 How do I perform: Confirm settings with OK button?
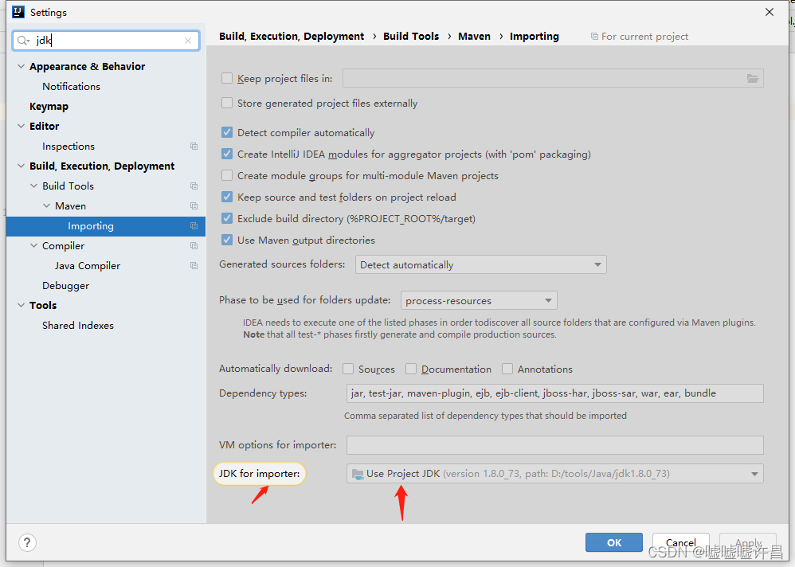tap(614, 542)
